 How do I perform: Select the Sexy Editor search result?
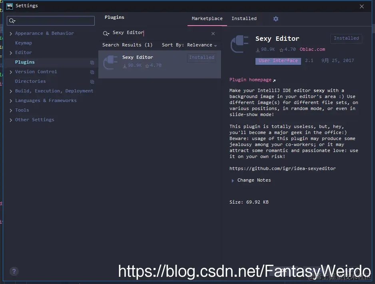pos(160,64)
